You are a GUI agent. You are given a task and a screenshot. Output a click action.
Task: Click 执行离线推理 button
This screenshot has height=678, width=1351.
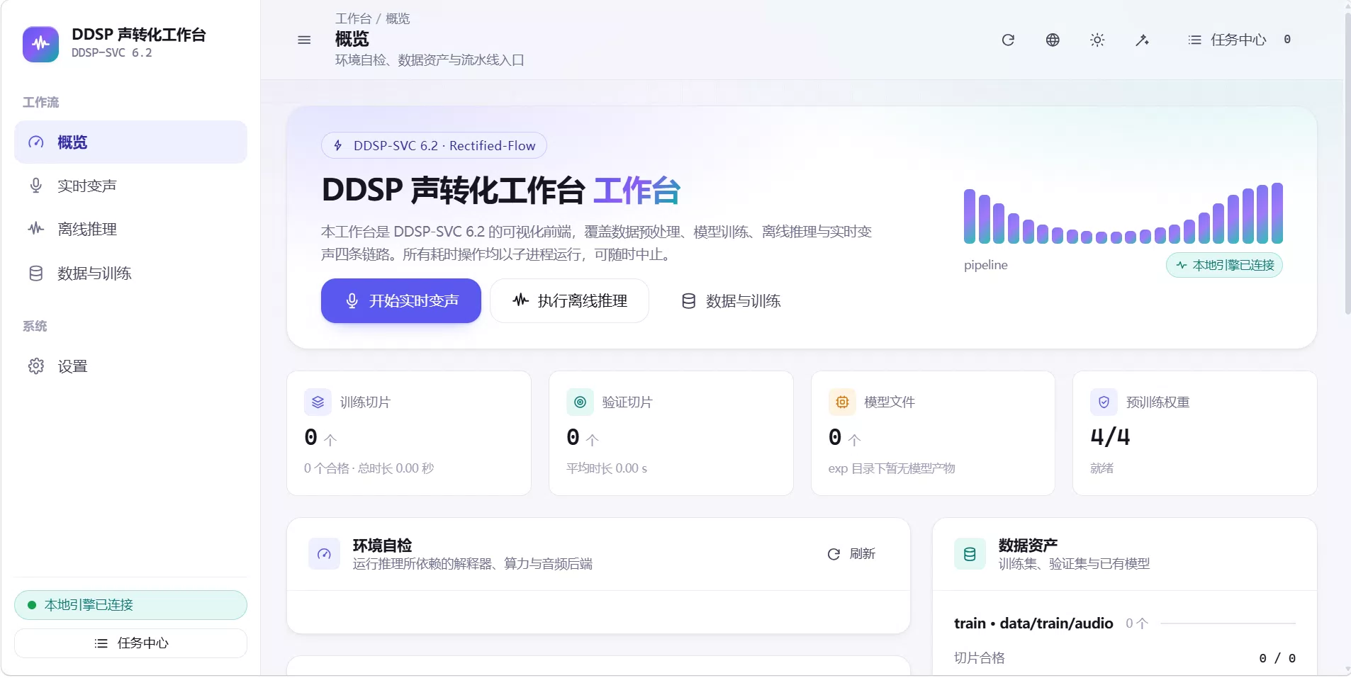569,300
